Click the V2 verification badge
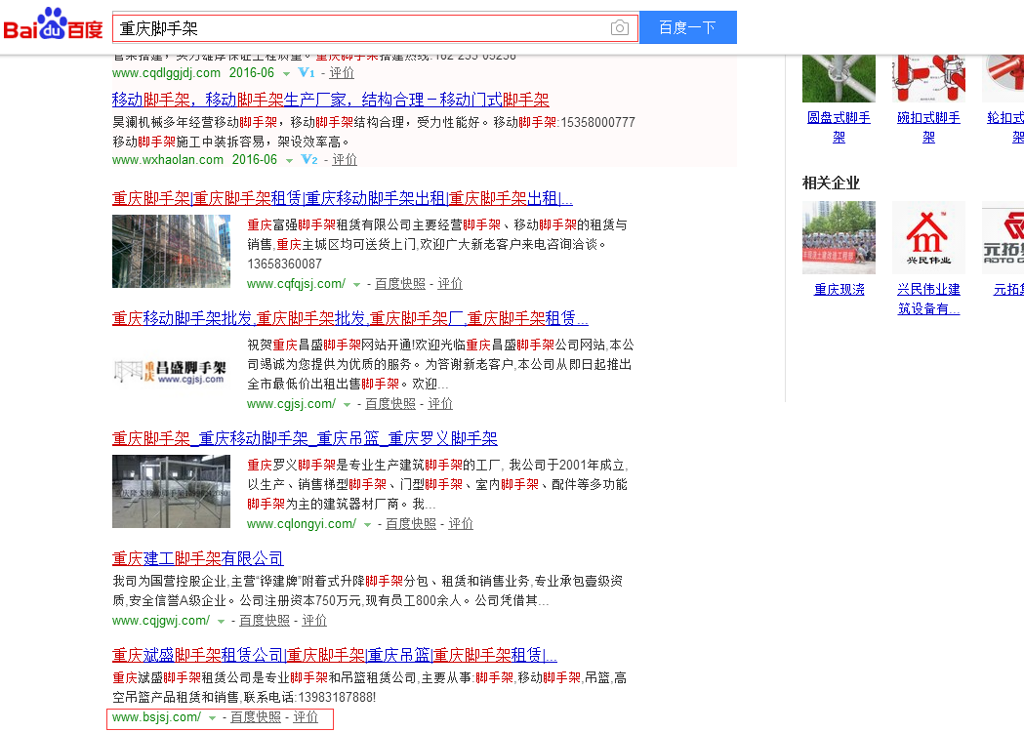 click(x=310, y=160)
